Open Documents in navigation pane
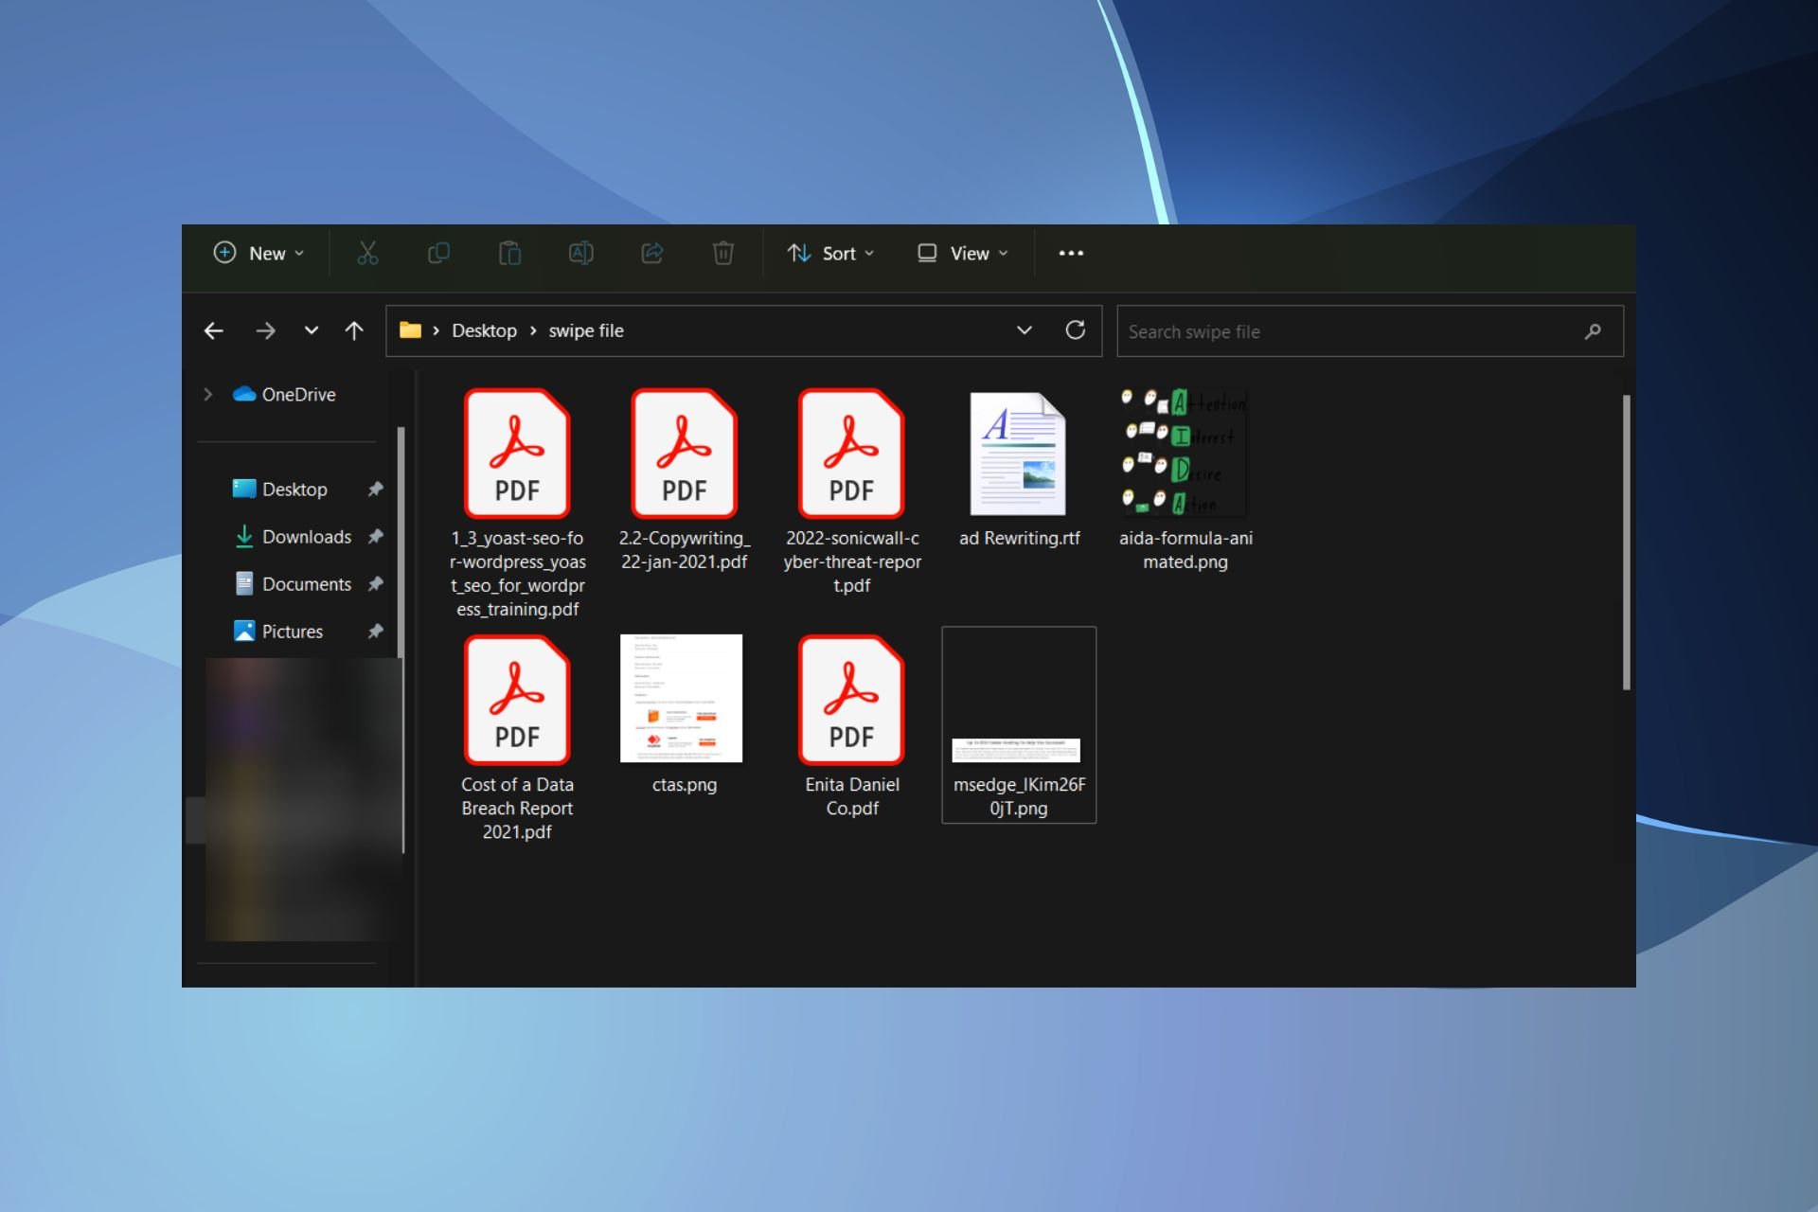This screenshot has height=1212, width=1818. (x=306, y=583)
